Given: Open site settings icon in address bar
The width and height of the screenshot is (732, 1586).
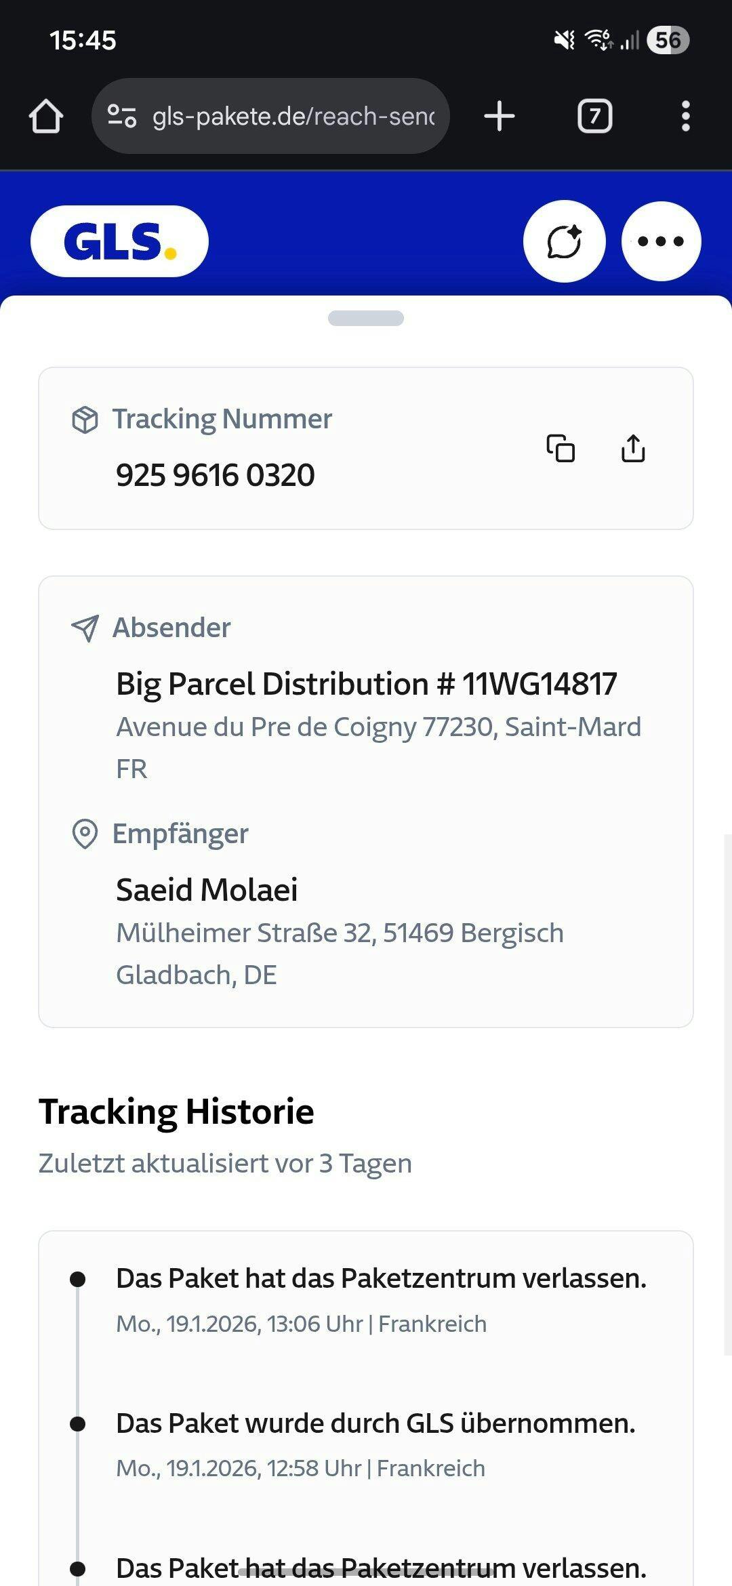Looking at the screenshot, I should 122,116.
